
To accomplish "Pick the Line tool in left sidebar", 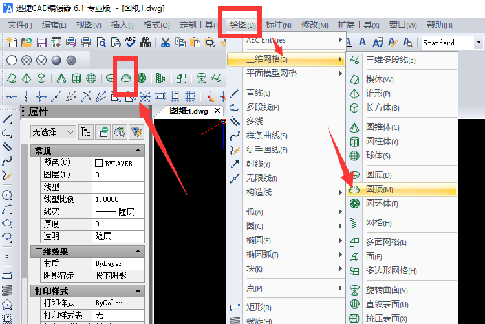I will tap(7, 118).
